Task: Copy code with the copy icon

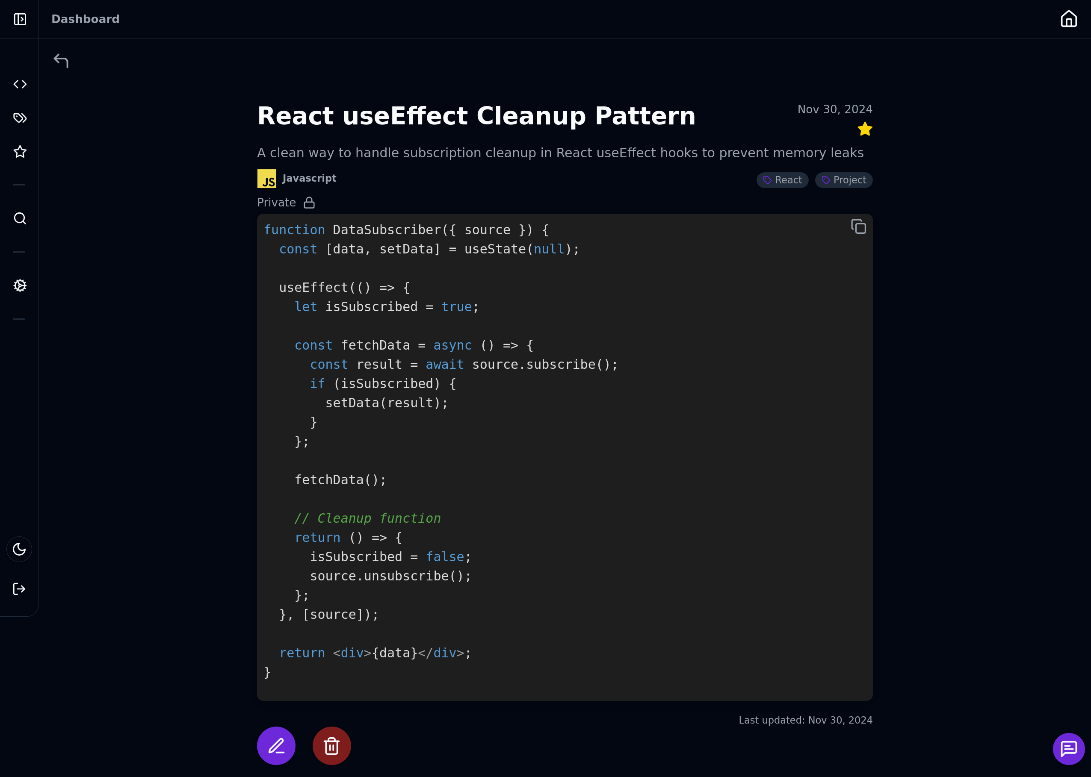Action: click(x=858, y=227)
